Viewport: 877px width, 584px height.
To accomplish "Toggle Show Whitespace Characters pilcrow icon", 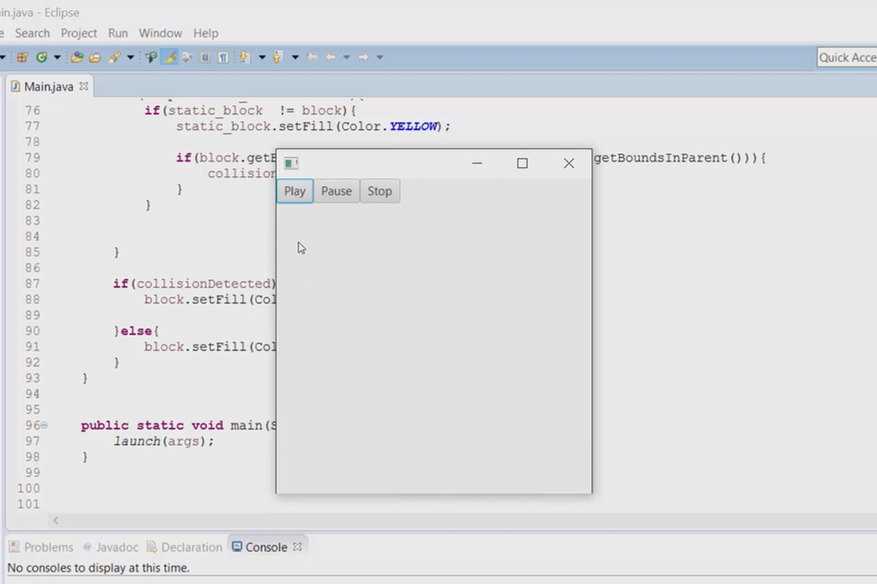I will click(x=223, y=57).
